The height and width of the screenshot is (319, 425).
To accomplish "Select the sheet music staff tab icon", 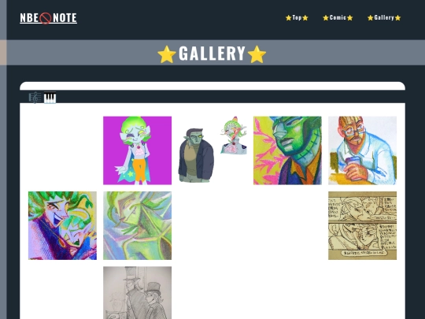I will pyautogui.click(x=35, y=98).
